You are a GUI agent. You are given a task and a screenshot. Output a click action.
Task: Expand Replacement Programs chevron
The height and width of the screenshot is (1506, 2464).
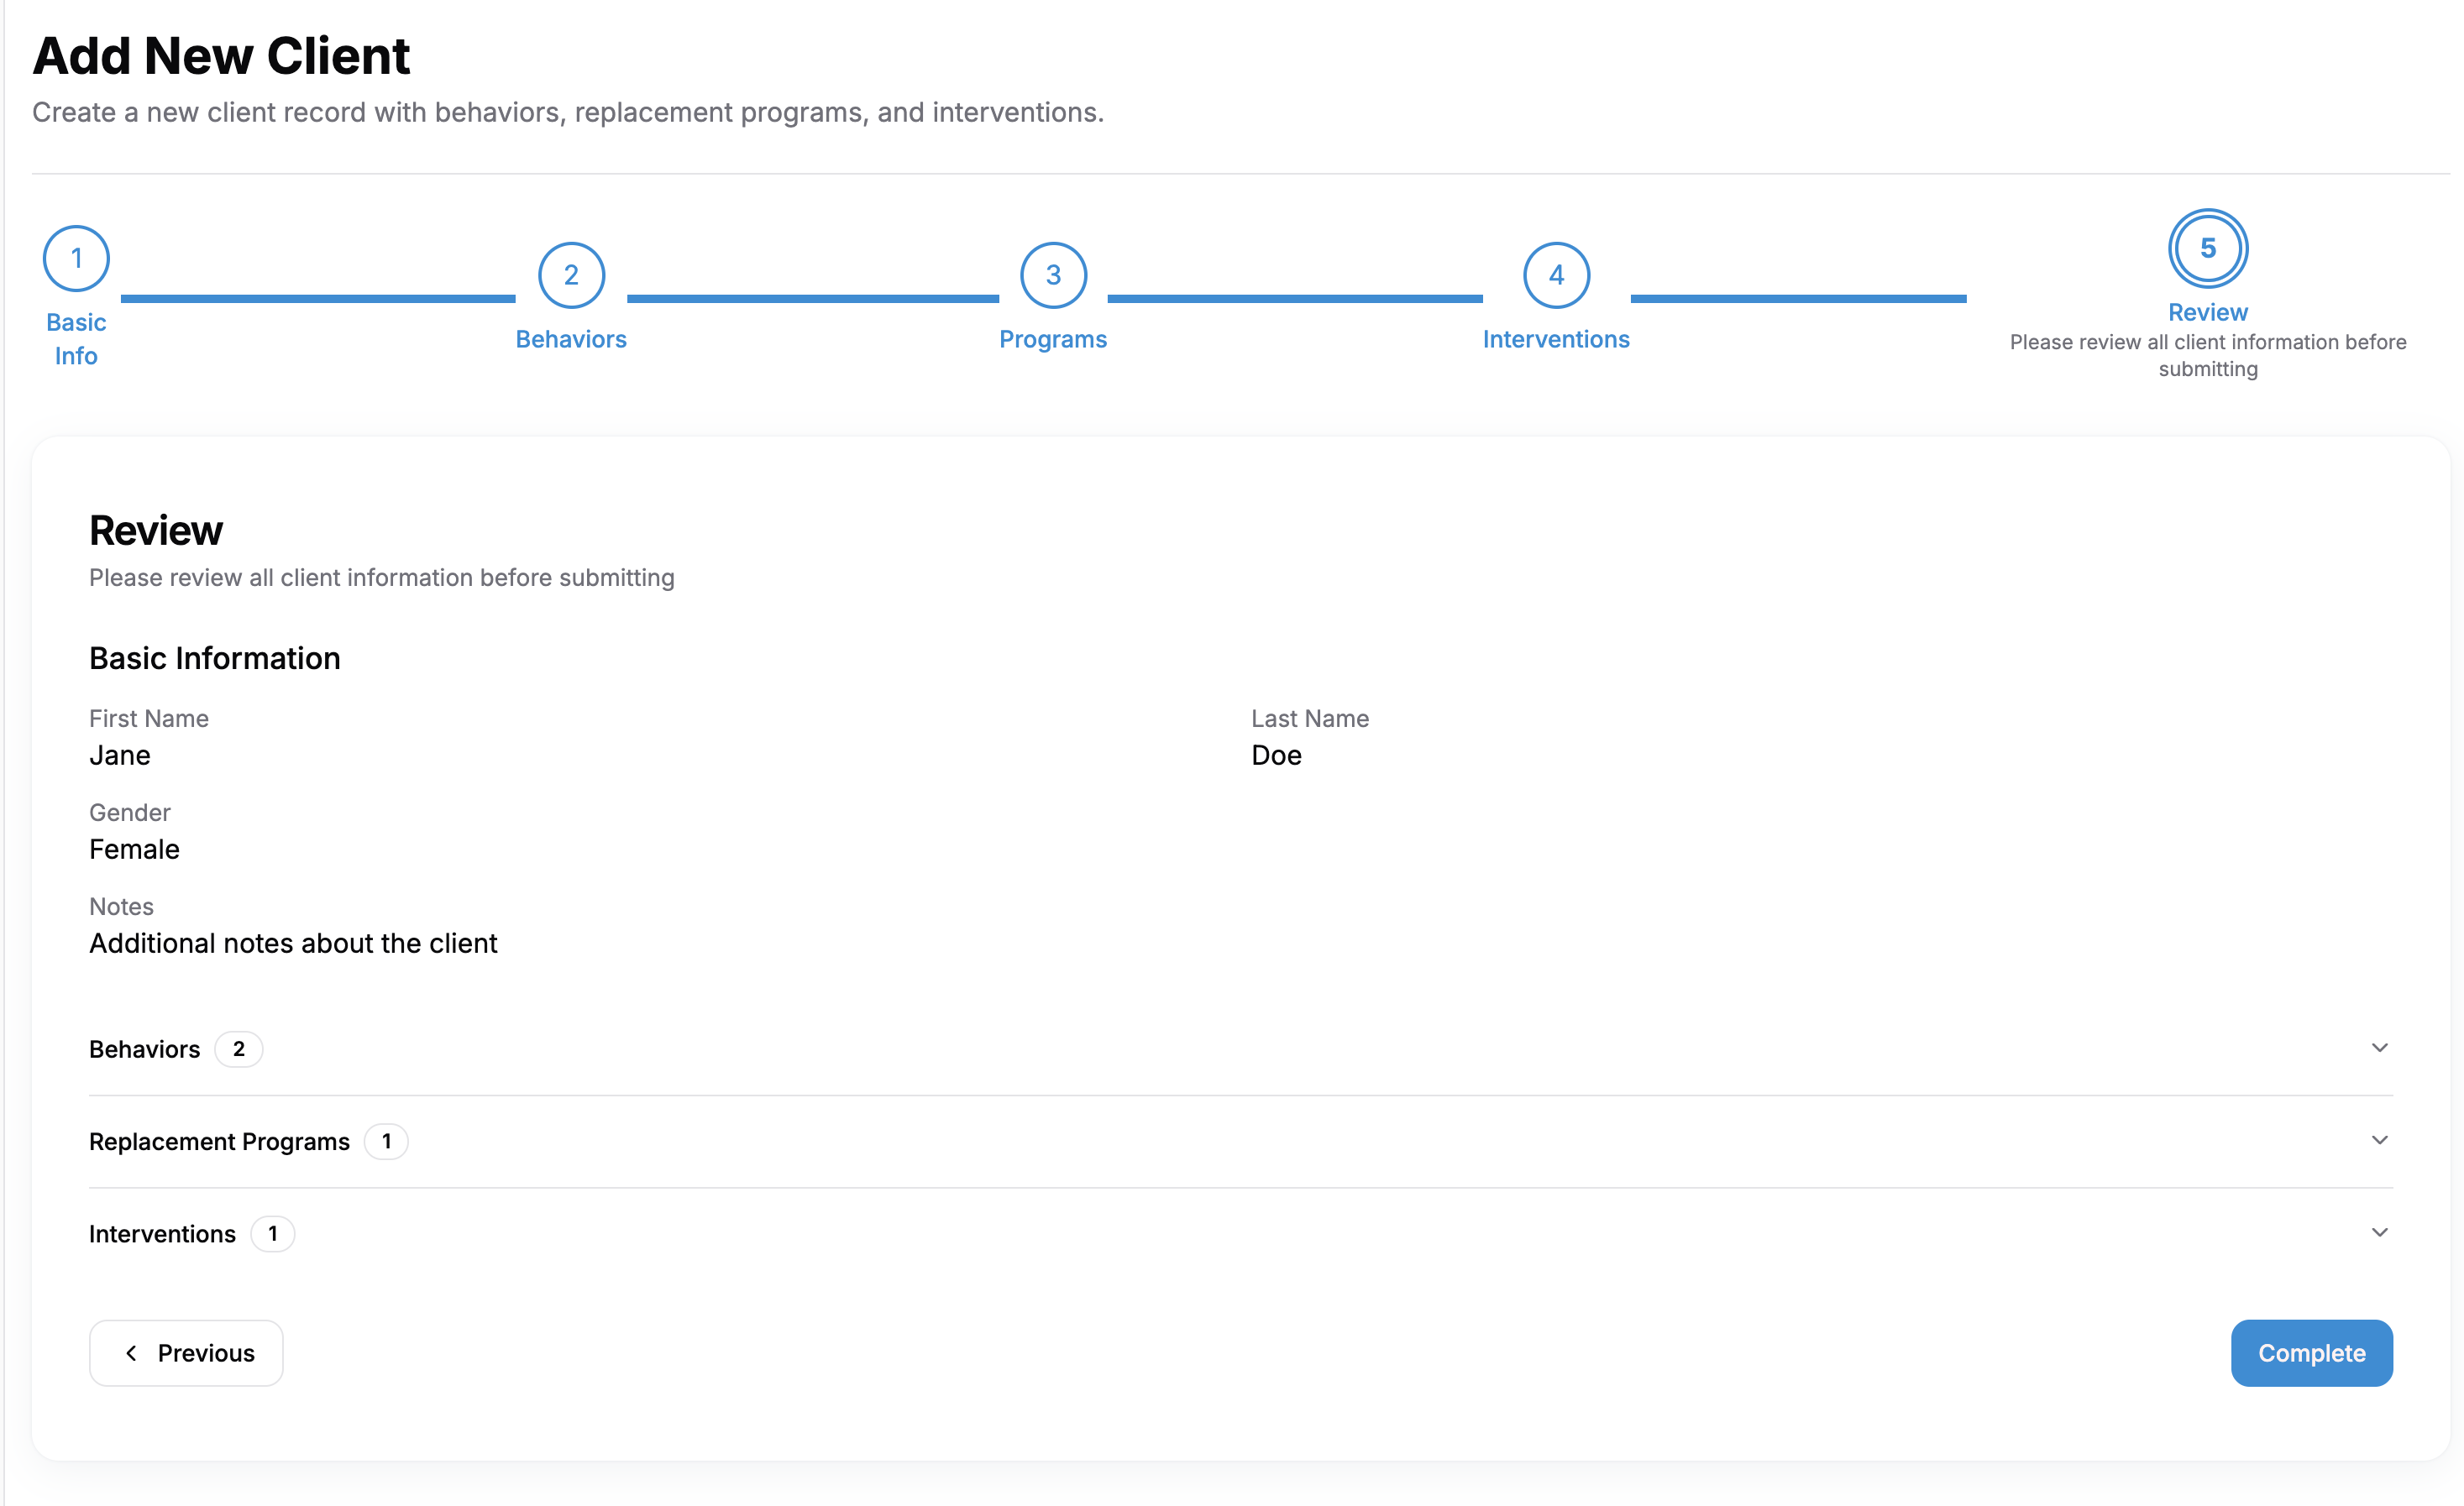click(x=2379, y=1140)
